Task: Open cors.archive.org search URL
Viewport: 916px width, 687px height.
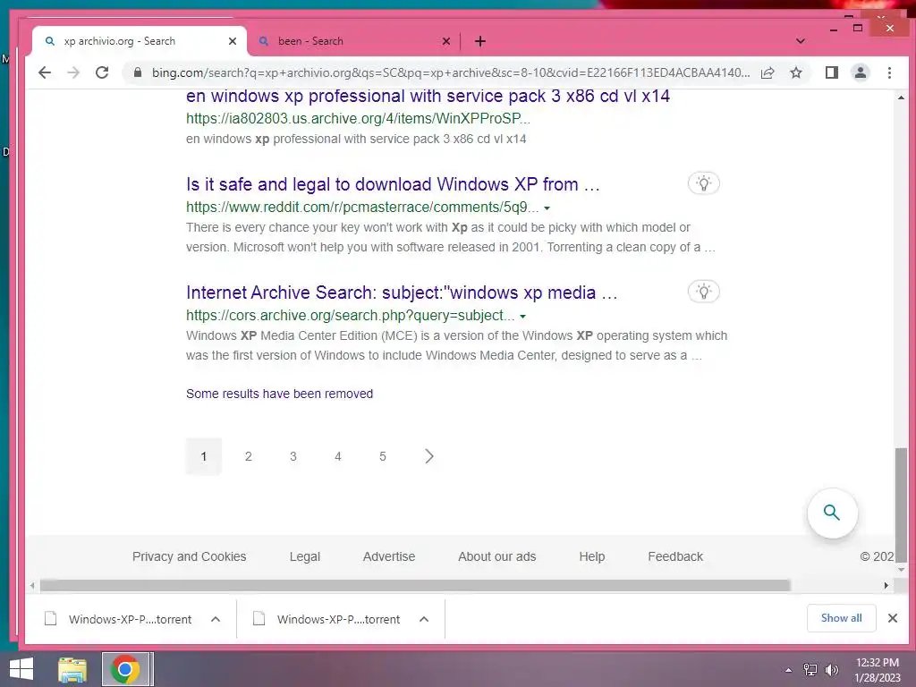Action: point(351,316)
